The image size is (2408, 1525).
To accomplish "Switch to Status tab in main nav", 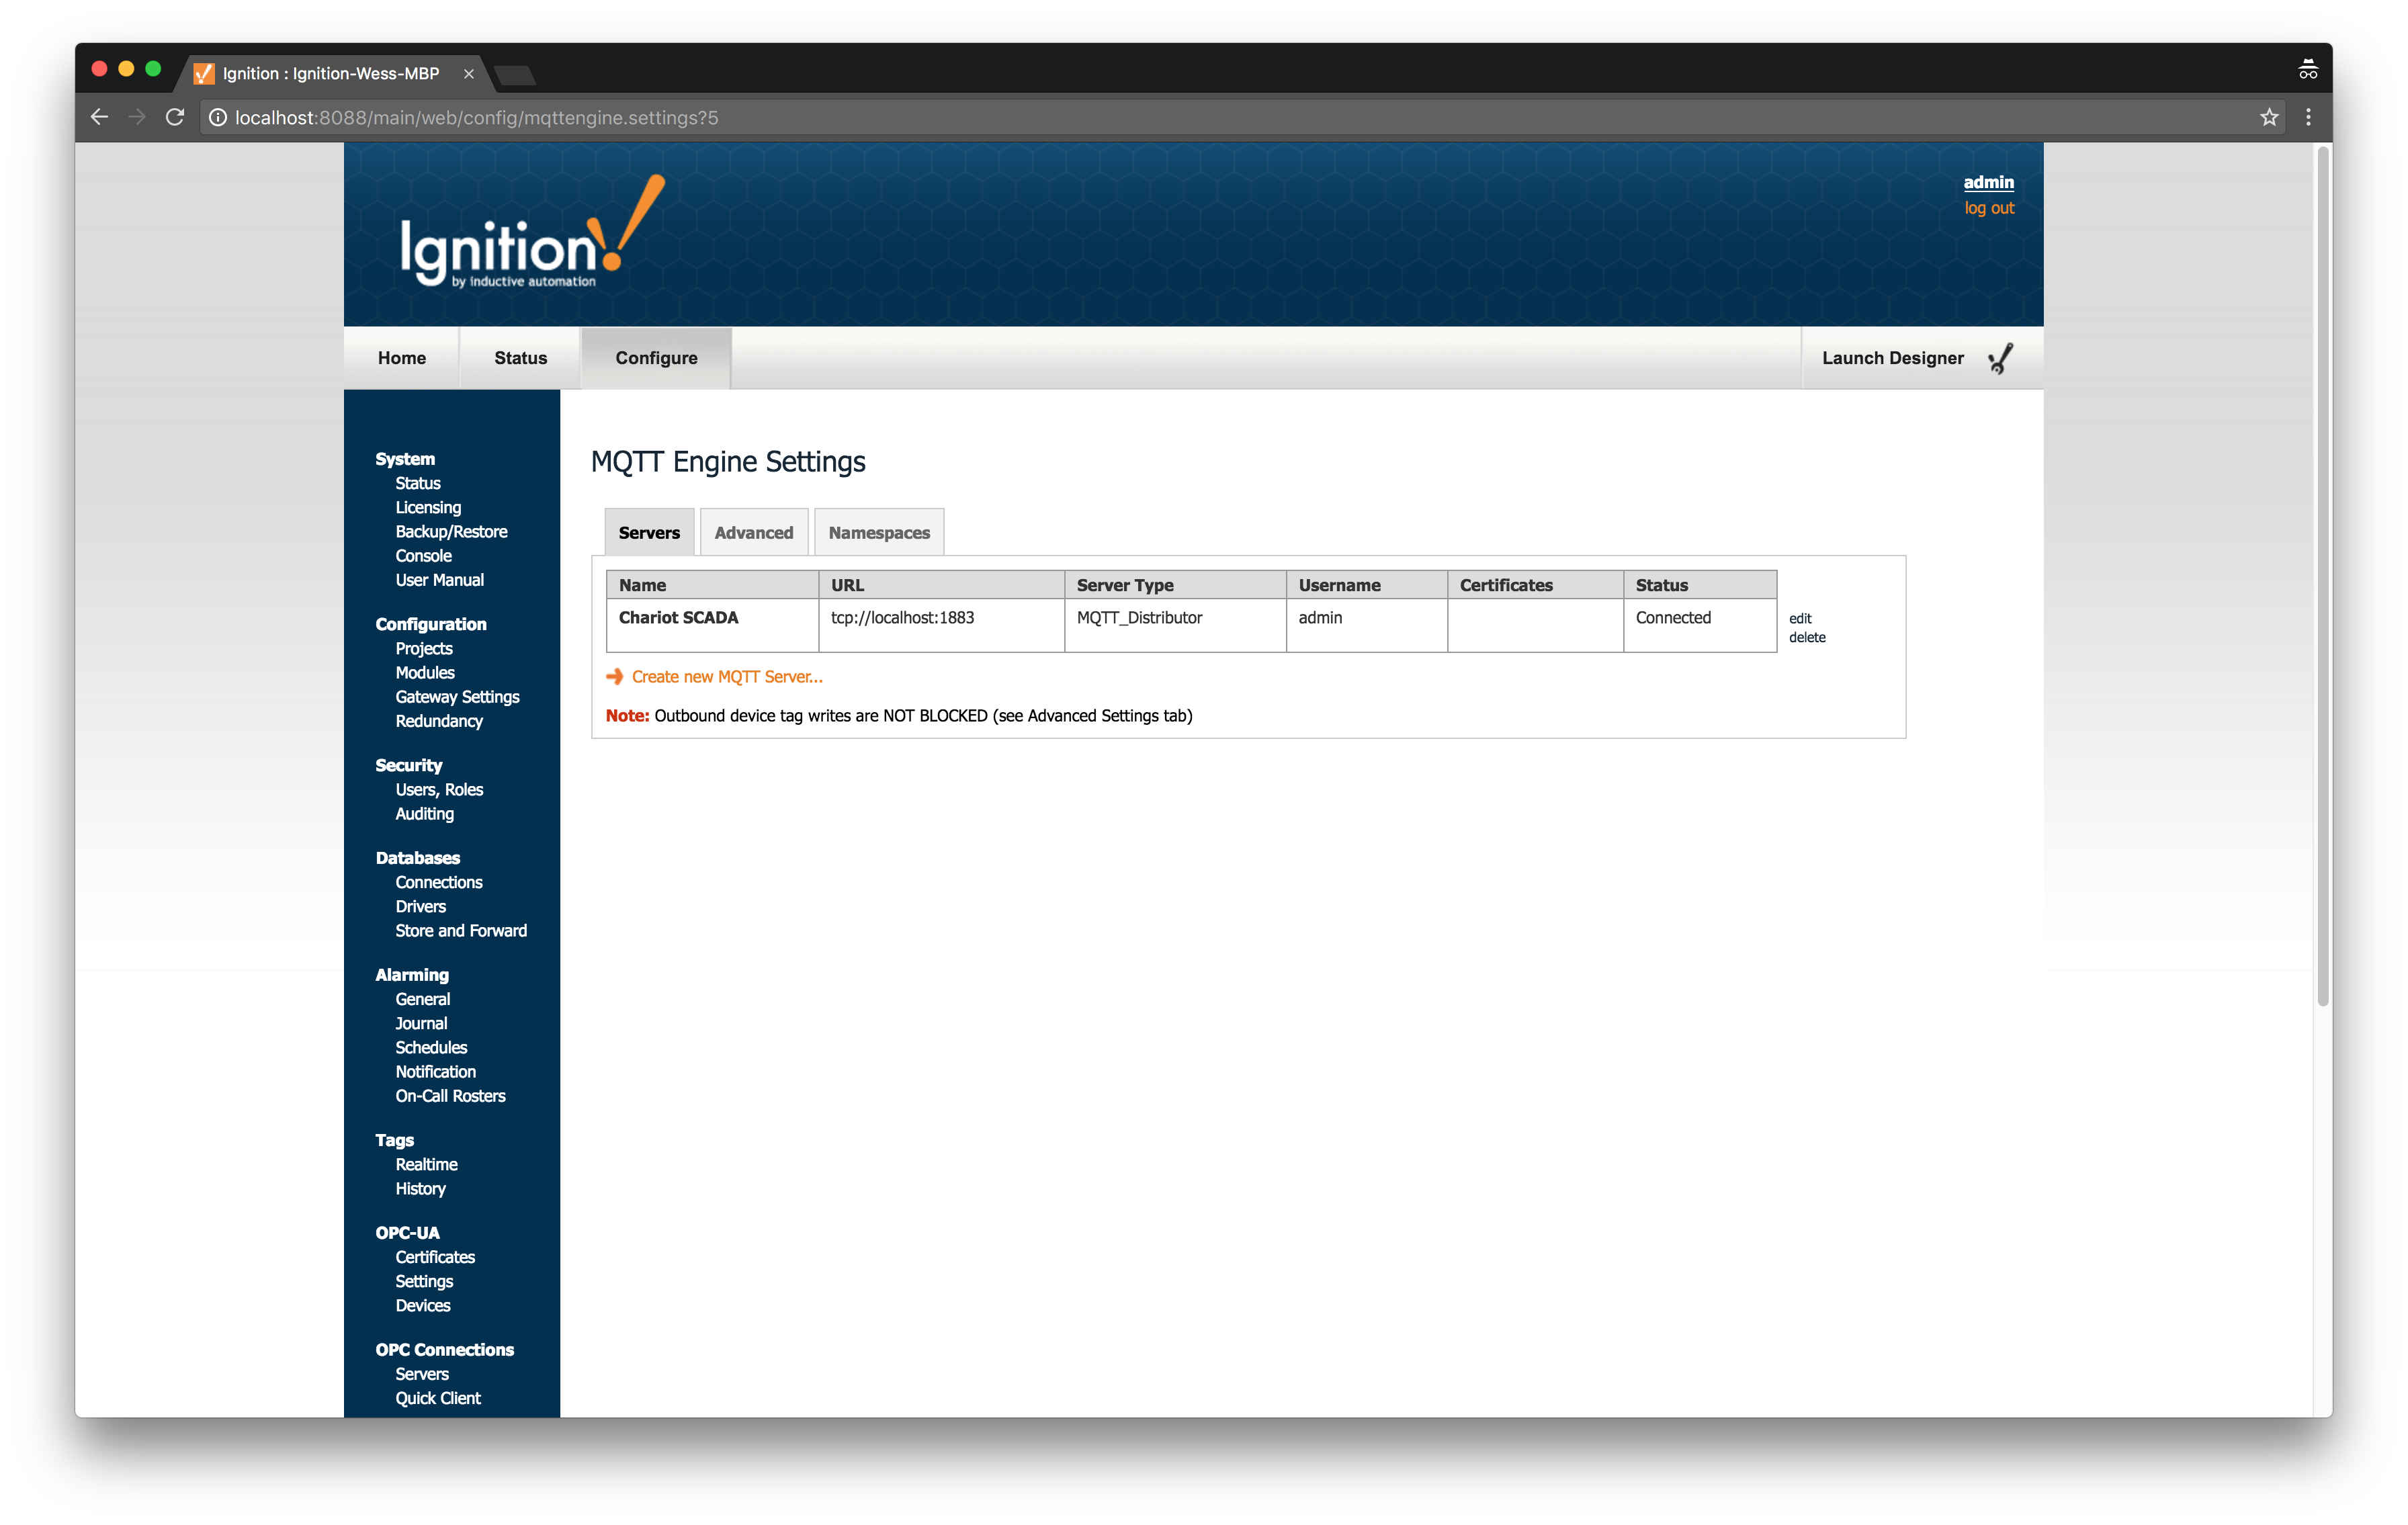I will pyautogui.click(x=520, y=358).
